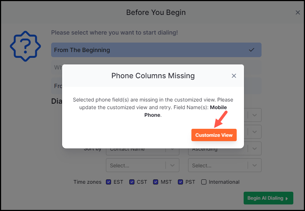Toggle the EST time zone checkbox
The height and width of the screenshot is (211, 305).
tap(108, 182)
